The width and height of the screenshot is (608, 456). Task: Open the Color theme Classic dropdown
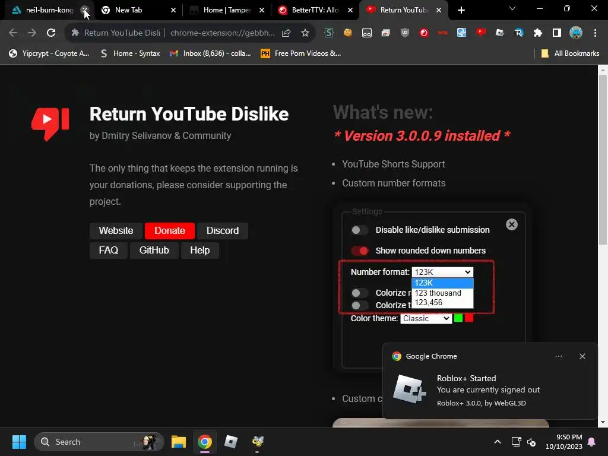point(426,318)
